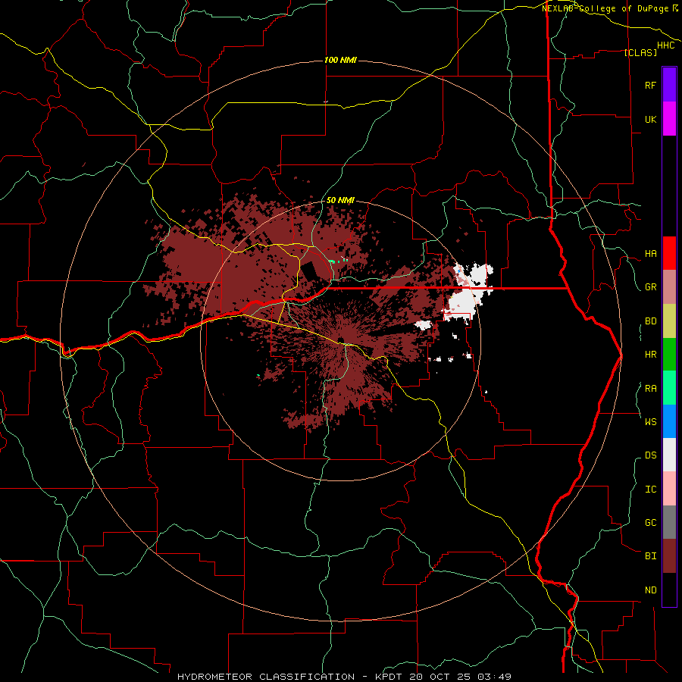Click the "BD" legend label
The image size is (682, 682).
(x=650, y=321)
